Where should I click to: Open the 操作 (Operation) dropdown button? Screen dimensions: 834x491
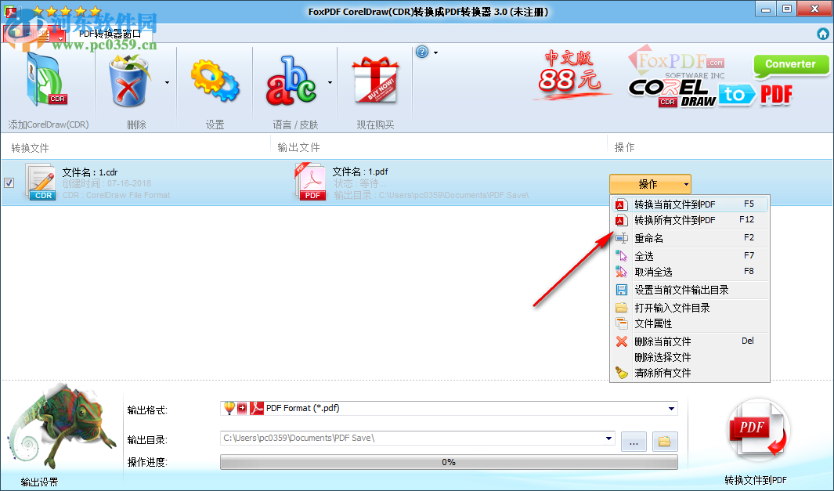coord(649,183)
